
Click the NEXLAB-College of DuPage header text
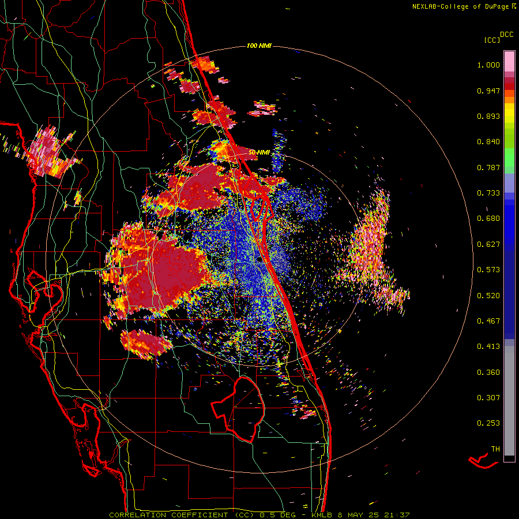(460, 6)
